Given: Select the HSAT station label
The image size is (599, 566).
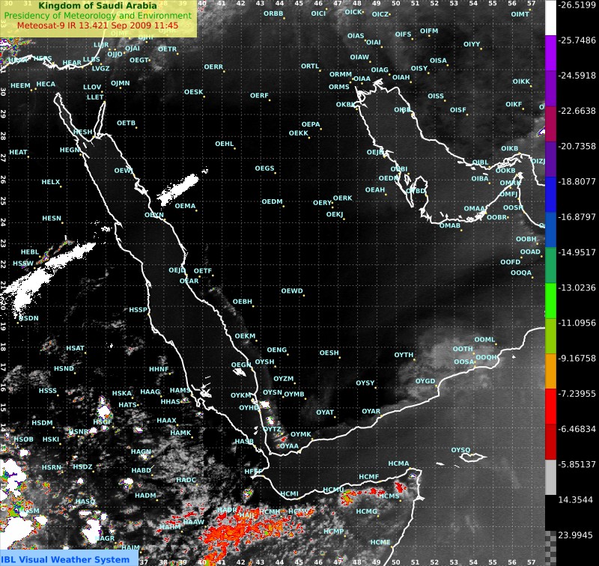Looking at the screenshot, I should pyautogui.click(x=75, y=348).
